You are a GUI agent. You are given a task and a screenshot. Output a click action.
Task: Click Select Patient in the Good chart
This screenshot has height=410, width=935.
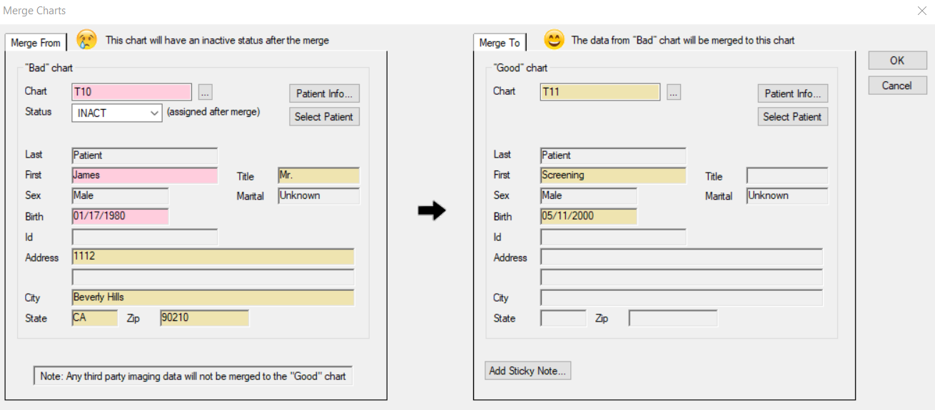point(792,116)
